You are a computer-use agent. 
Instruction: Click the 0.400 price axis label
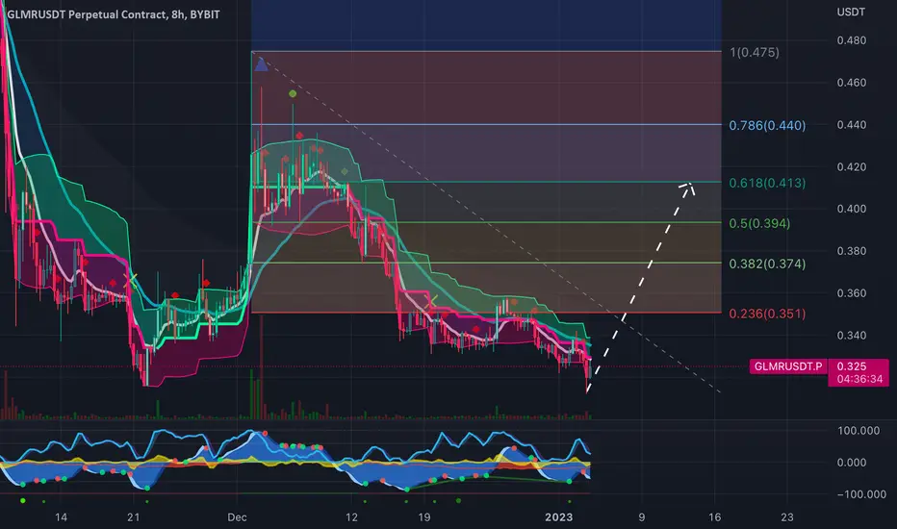851,210
